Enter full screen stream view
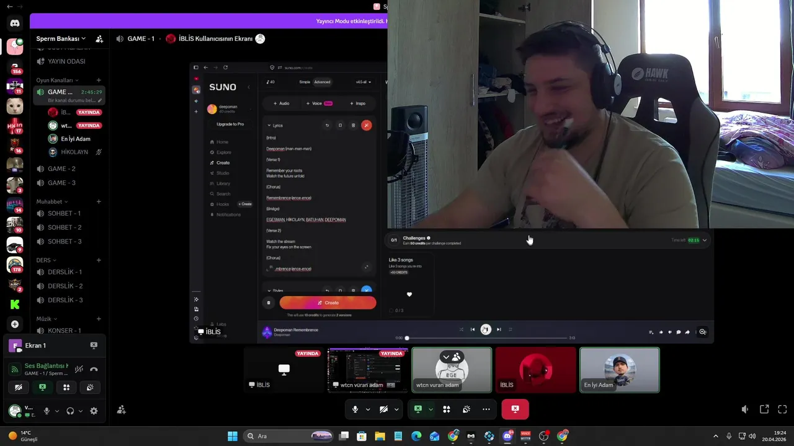 782,409
